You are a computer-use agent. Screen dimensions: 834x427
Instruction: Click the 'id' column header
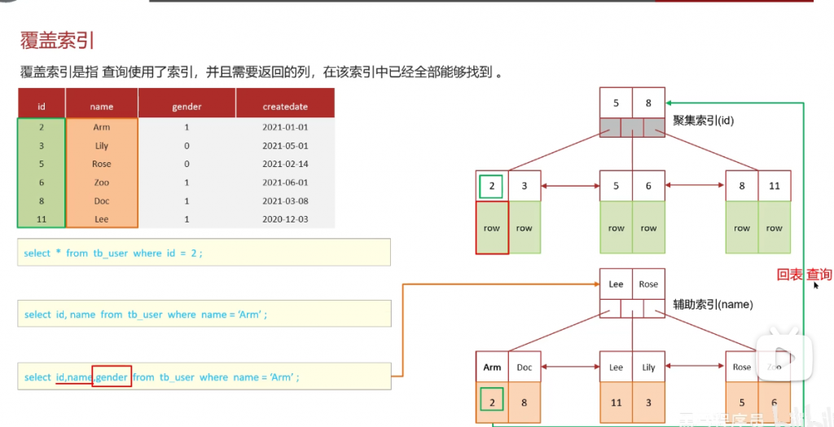(x=42, y=106)
